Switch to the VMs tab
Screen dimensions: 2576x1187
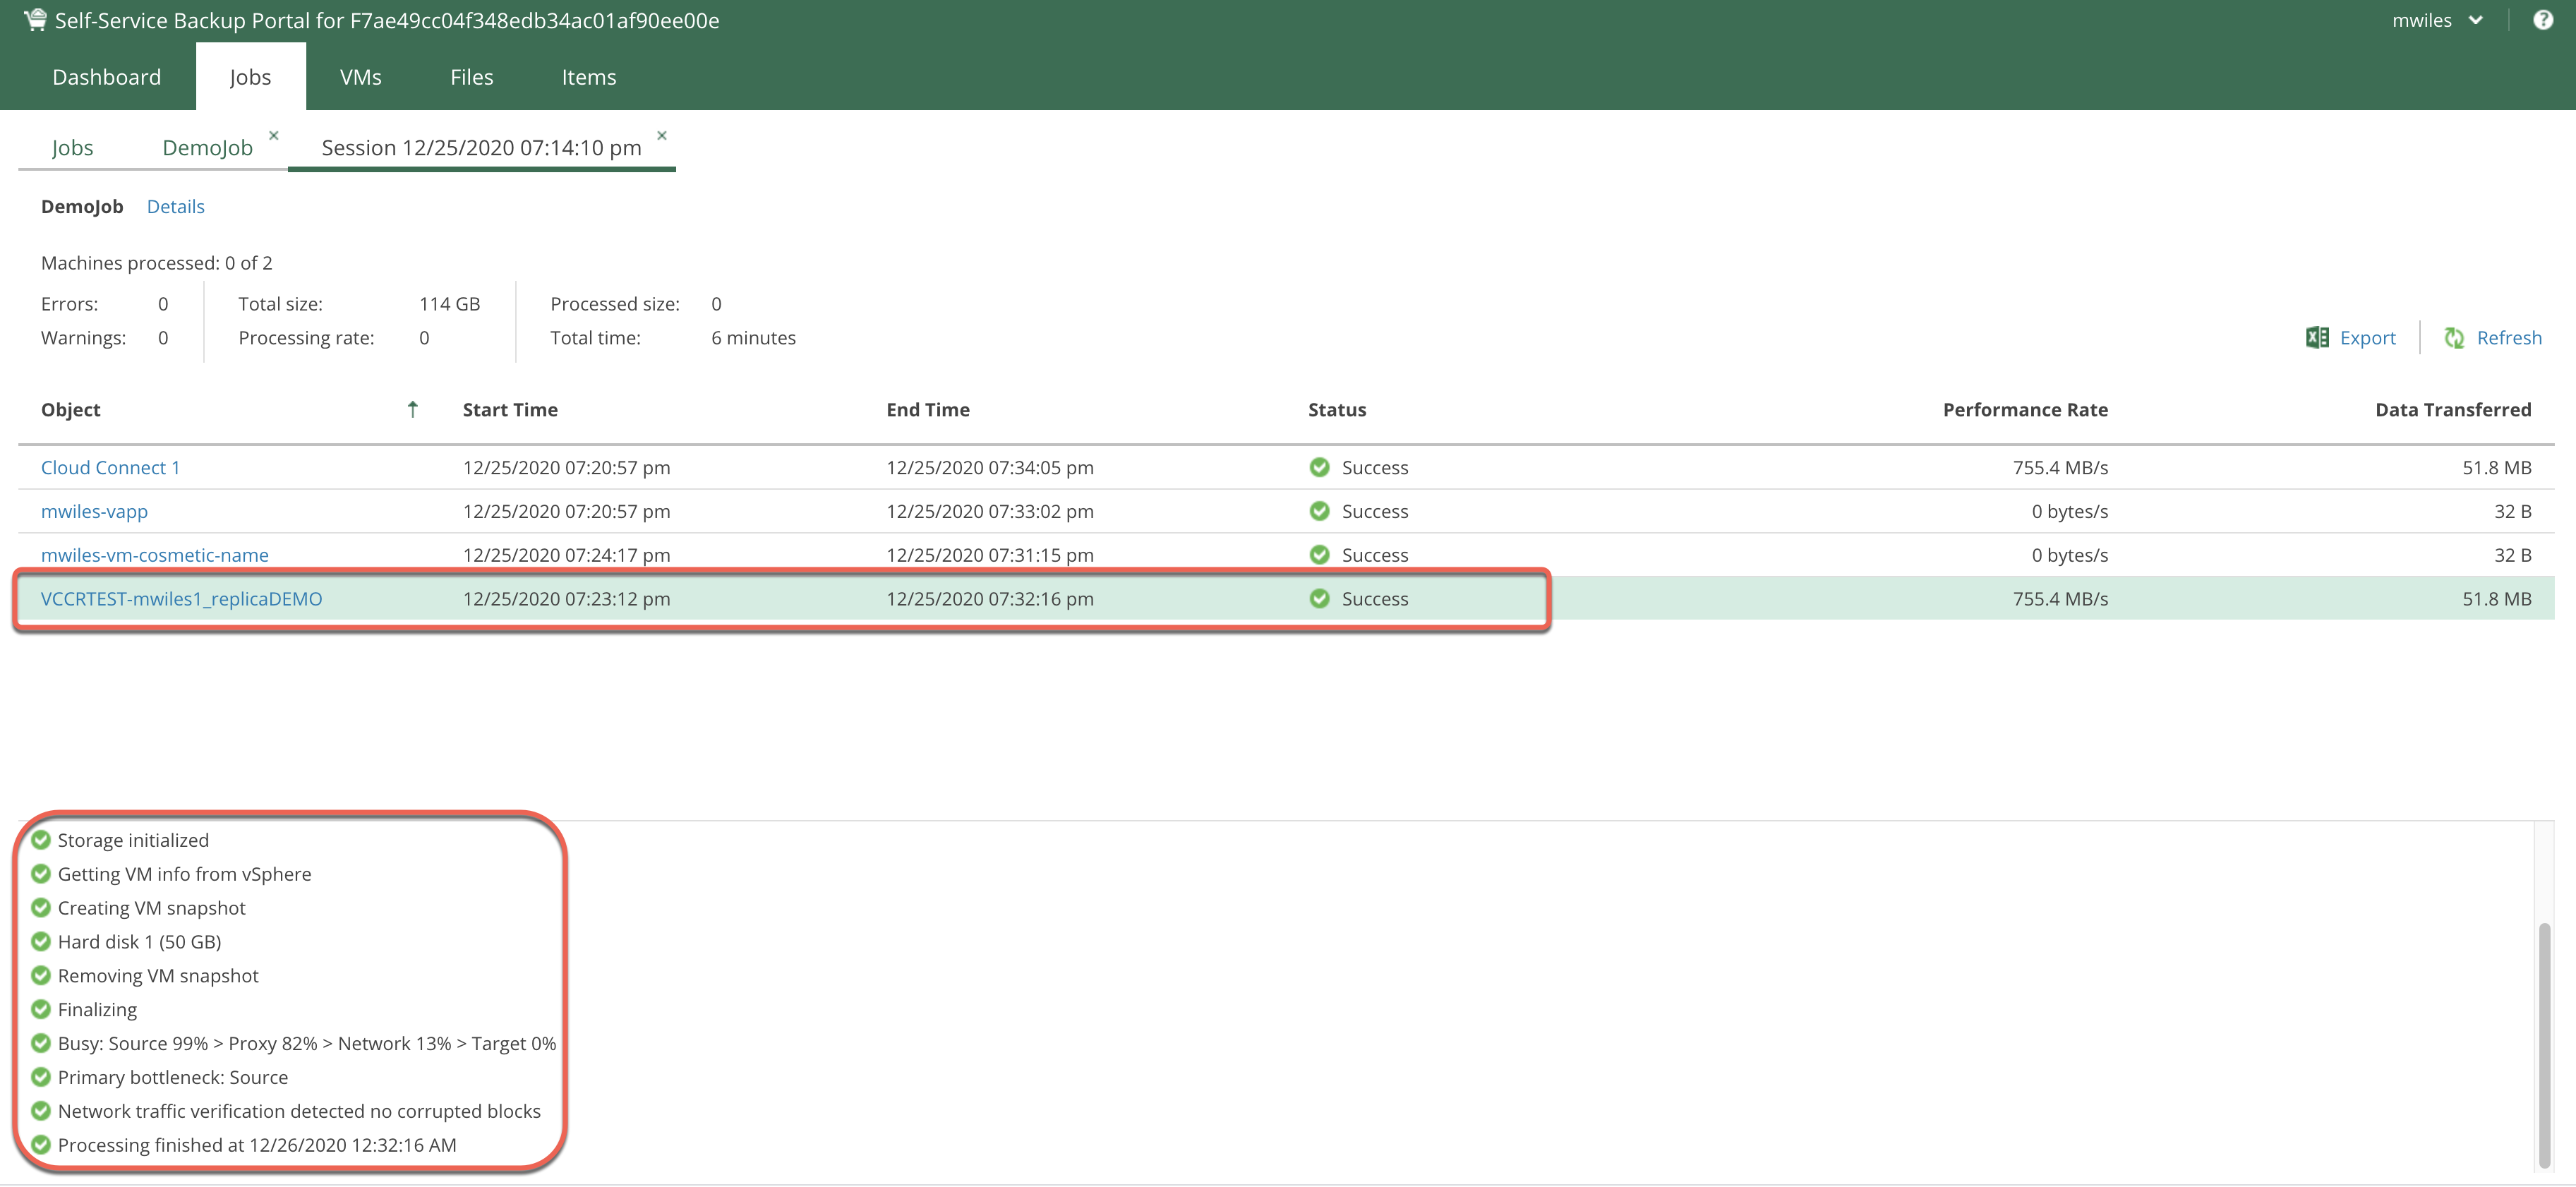360,77
